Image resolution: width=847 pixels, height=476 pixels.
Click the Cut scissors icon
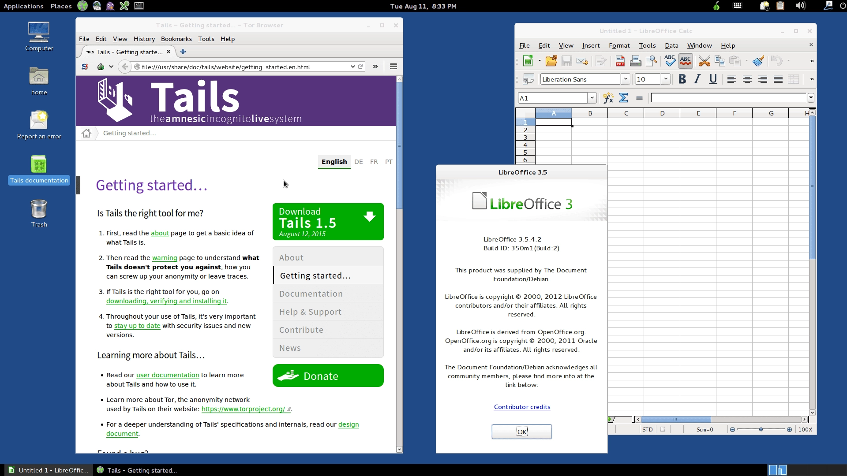click(704, 61)
